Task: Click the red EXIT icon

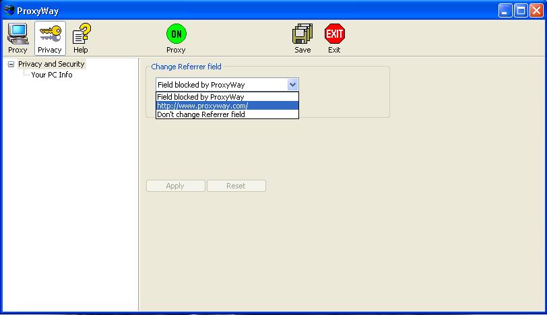Action: coord(334,38)
